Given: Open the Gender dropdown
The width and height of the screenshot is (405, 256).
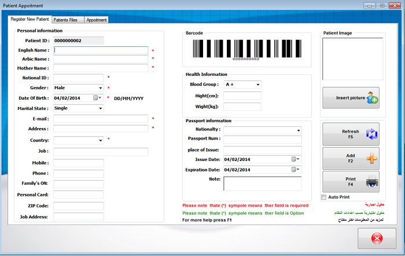Looking at the screenshot, I should 101,88.
